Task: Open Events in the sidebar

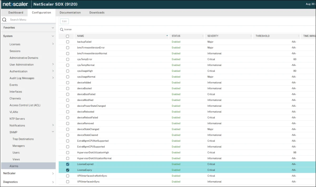Action: (14, 85)
